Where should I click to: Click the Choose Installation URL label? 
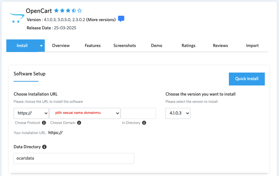pyautogui.click(x=36, y=94)
